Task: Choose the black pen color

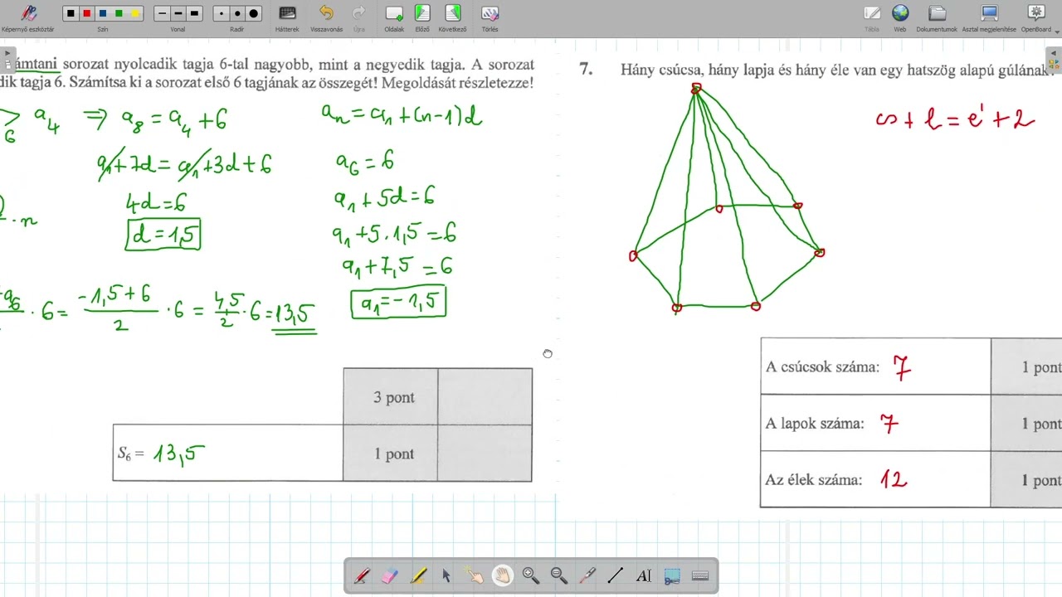Action: 71,13
